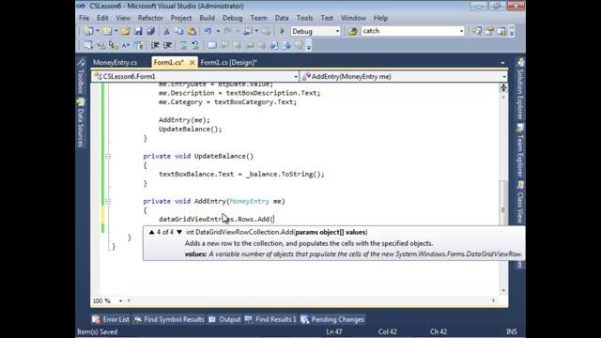Click the UpdateBalance(); call line

point(190,130)
